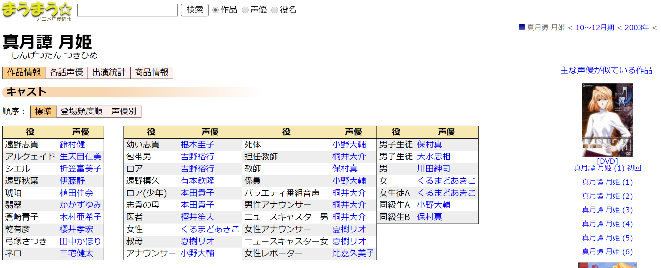
Task: Open the 10〜12月期 breadcrumb link
Action: click(x=595, y=28)
